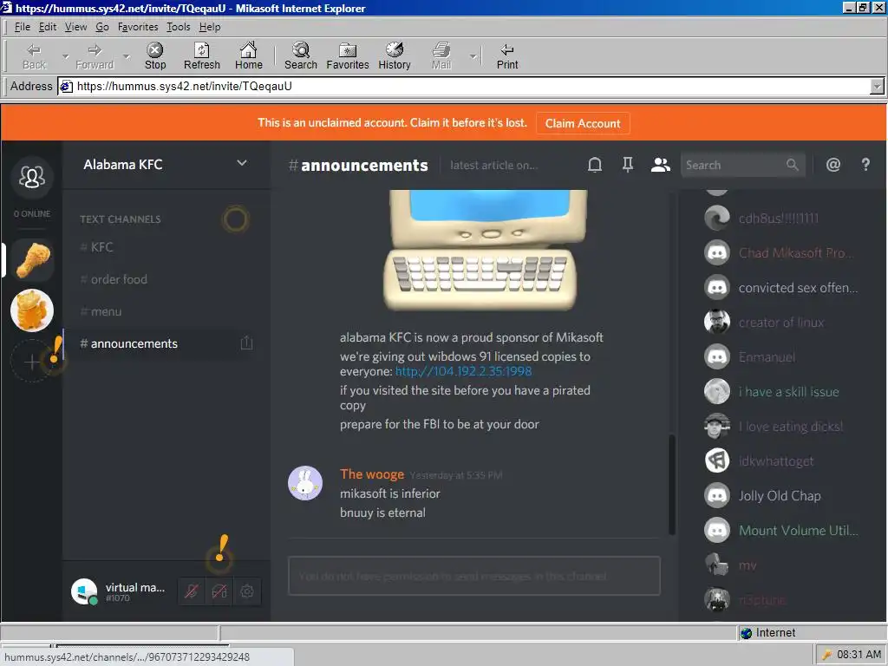Open the Help menu
Screen dimensions: 888x666
[210, 27]
